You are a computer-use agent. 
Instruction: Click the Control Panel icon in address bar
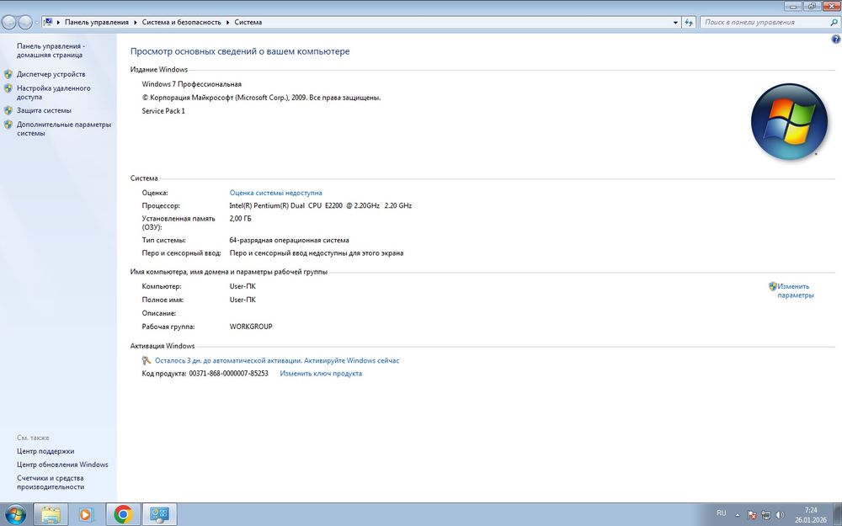(48, 22)
